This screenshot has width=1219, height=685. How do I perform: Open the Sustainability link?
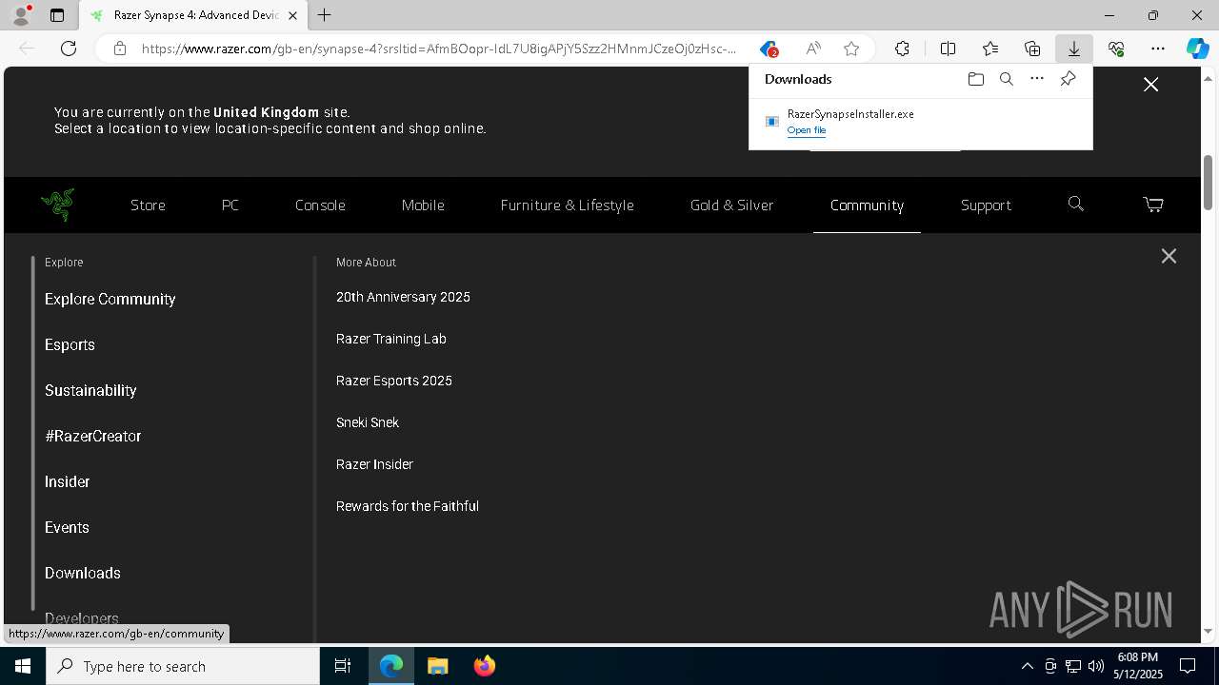click(x=90, y=390)
